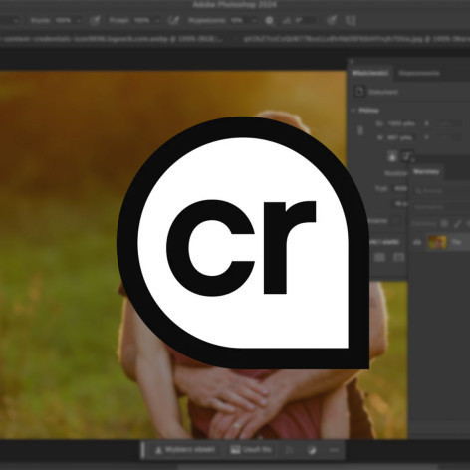Select the Tło layer thumbnail
This screenshot has height=470, width=470.
[437, 242]
